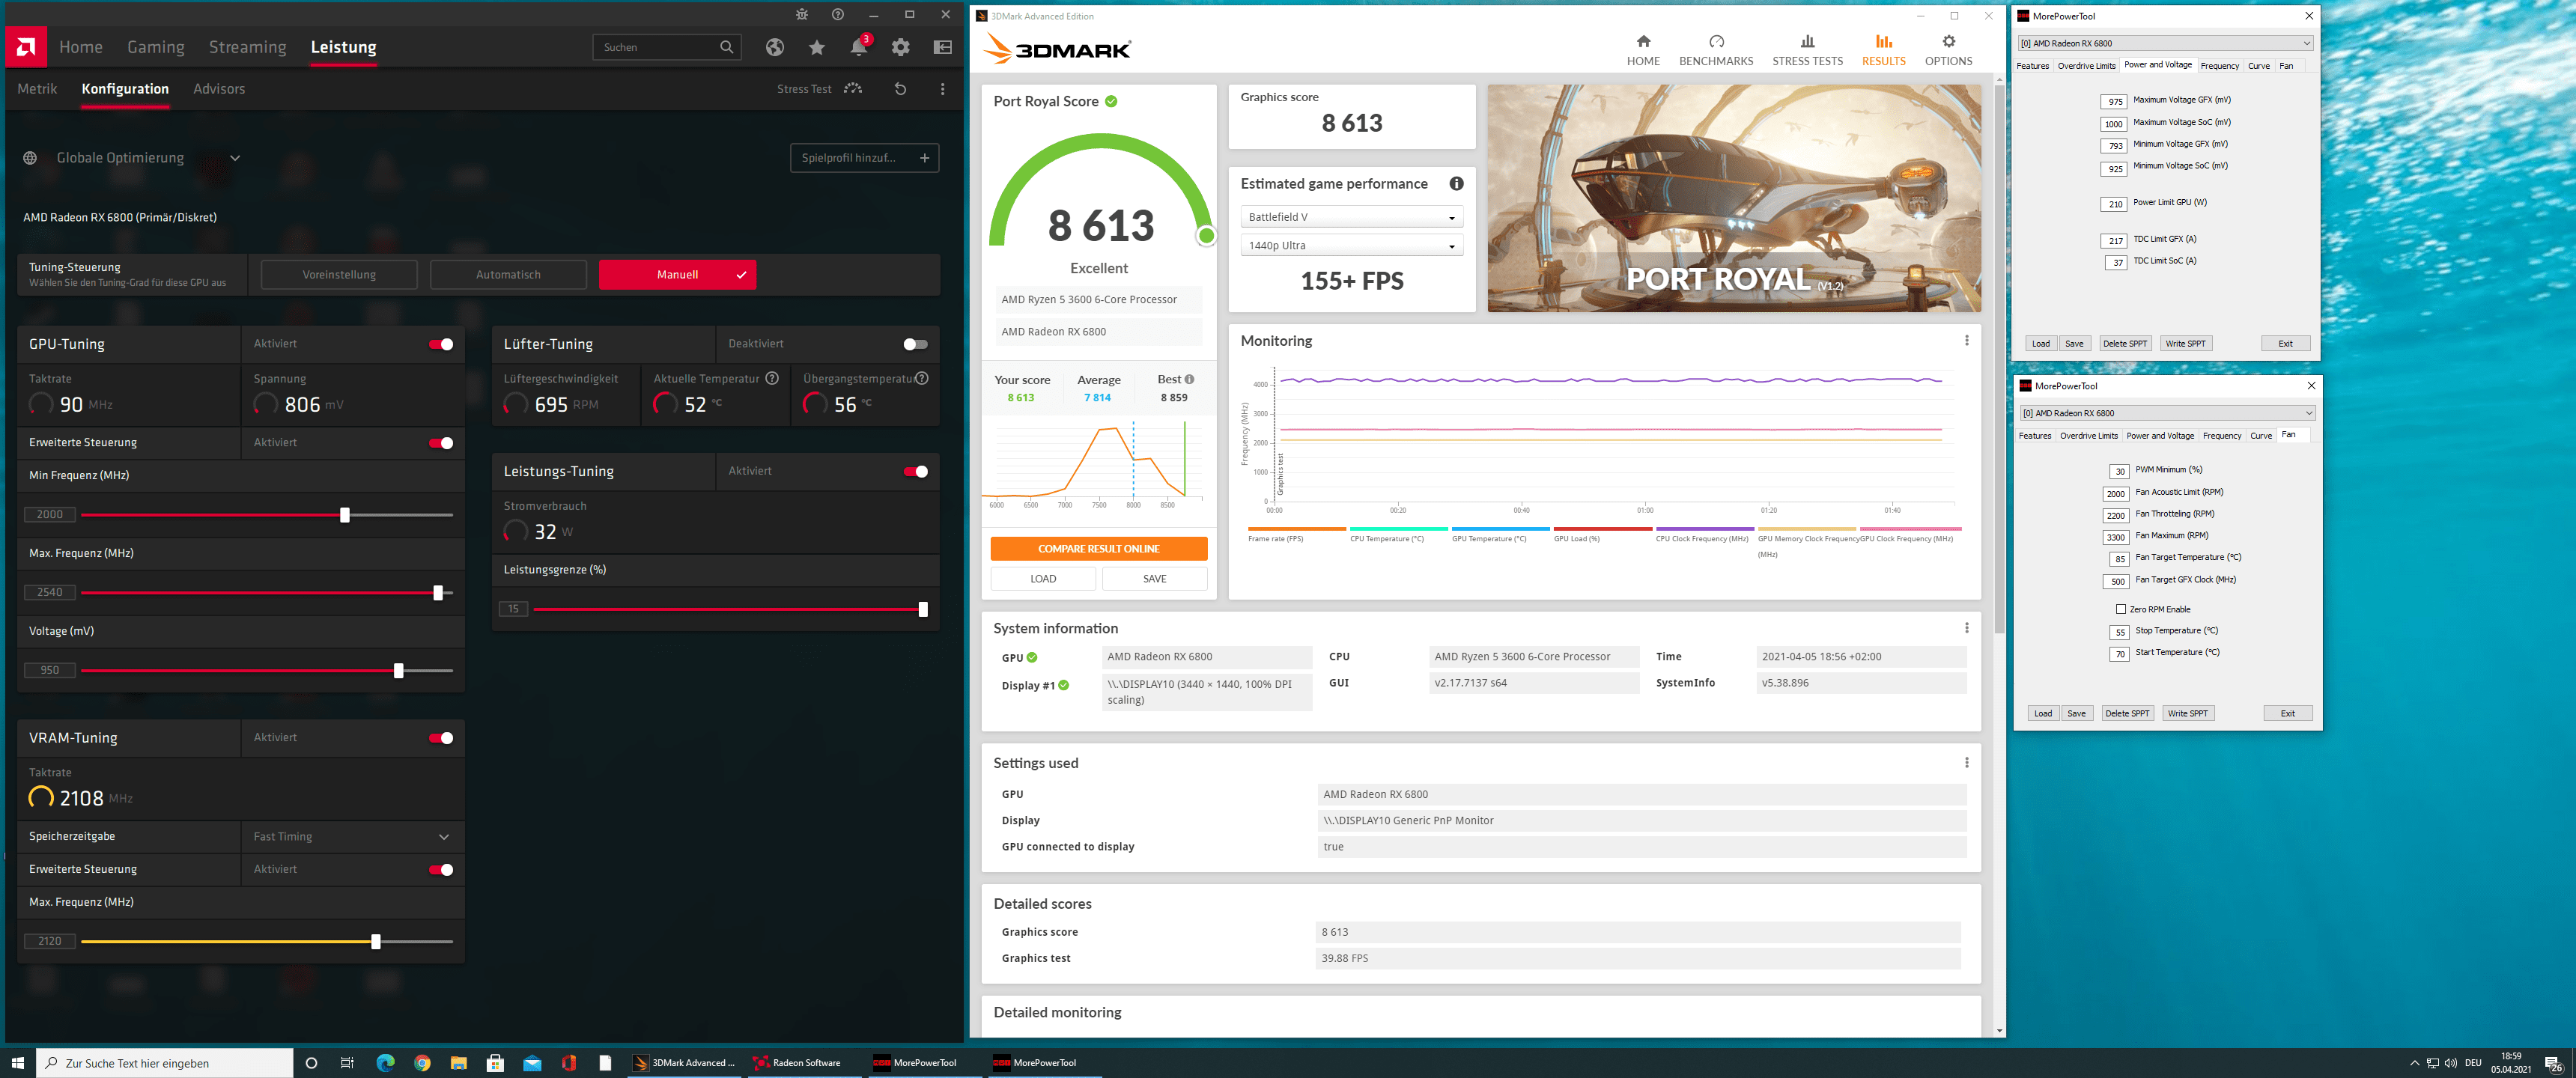
Task: Go to 3DMark HOME
Action: point(1643,50)
